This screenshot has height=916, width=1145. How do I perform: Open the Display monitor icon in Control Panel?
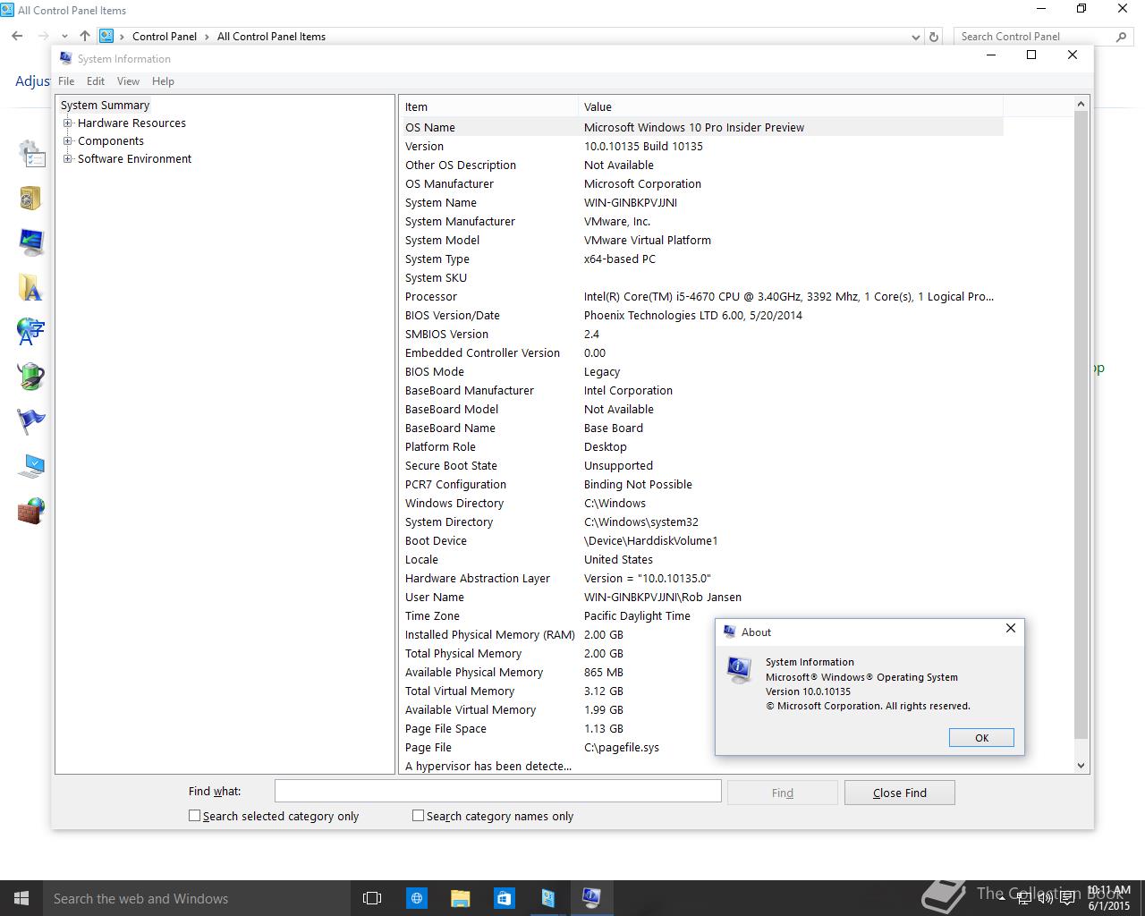point(31,242)
